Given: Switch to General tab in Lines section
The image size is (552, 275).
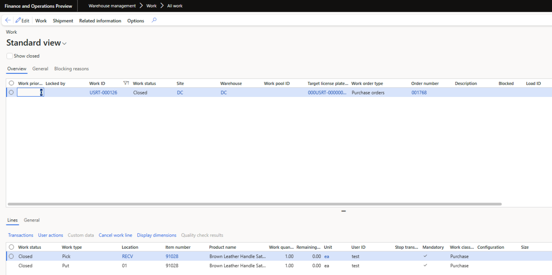Looking at the screenshot, I should coord(31,220).
